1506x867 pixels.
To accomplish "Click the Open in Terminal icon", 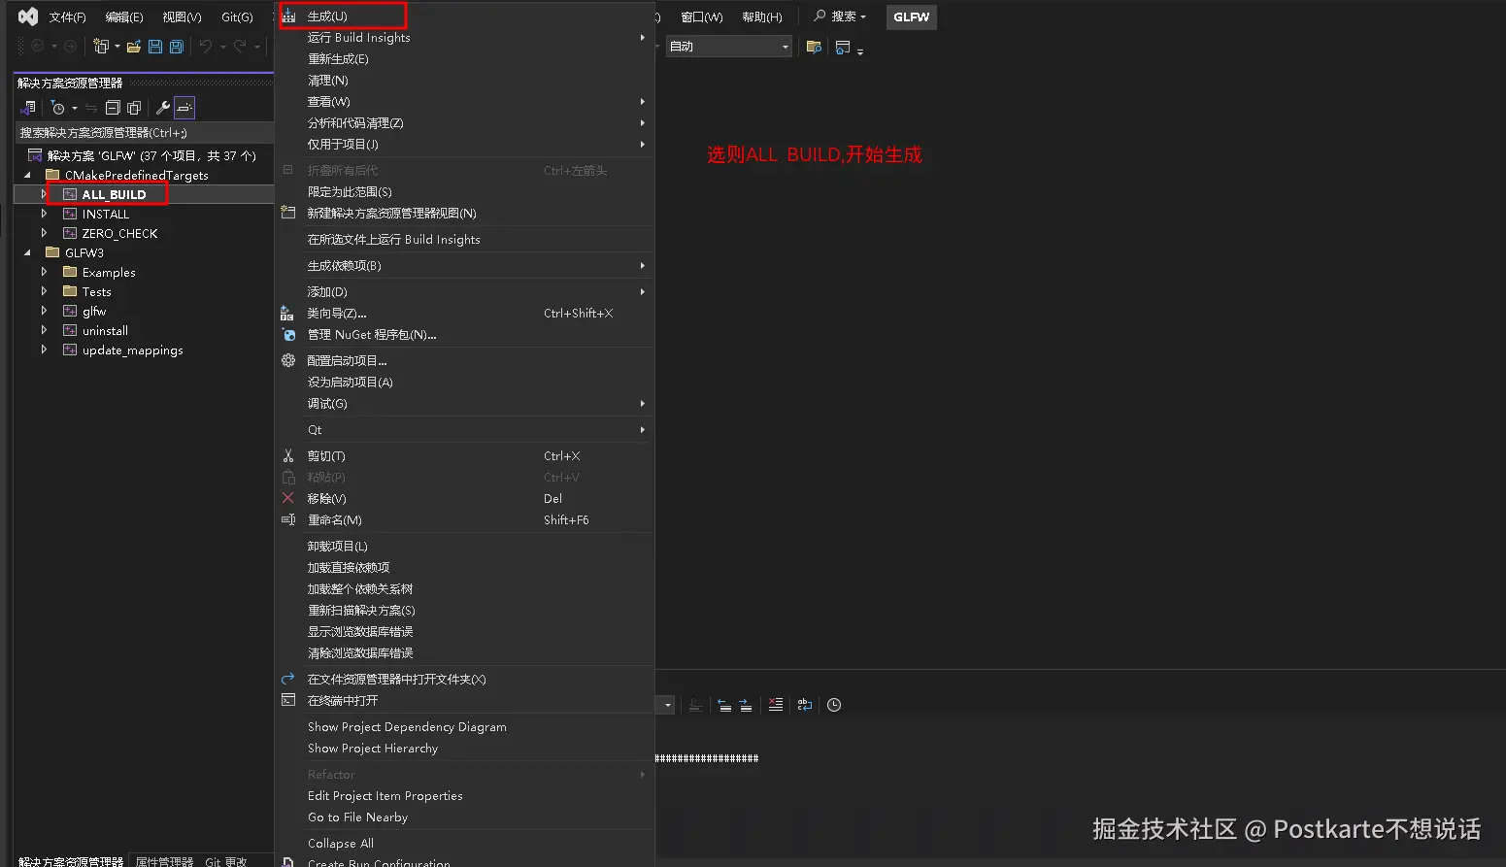I will coord(288,700).
